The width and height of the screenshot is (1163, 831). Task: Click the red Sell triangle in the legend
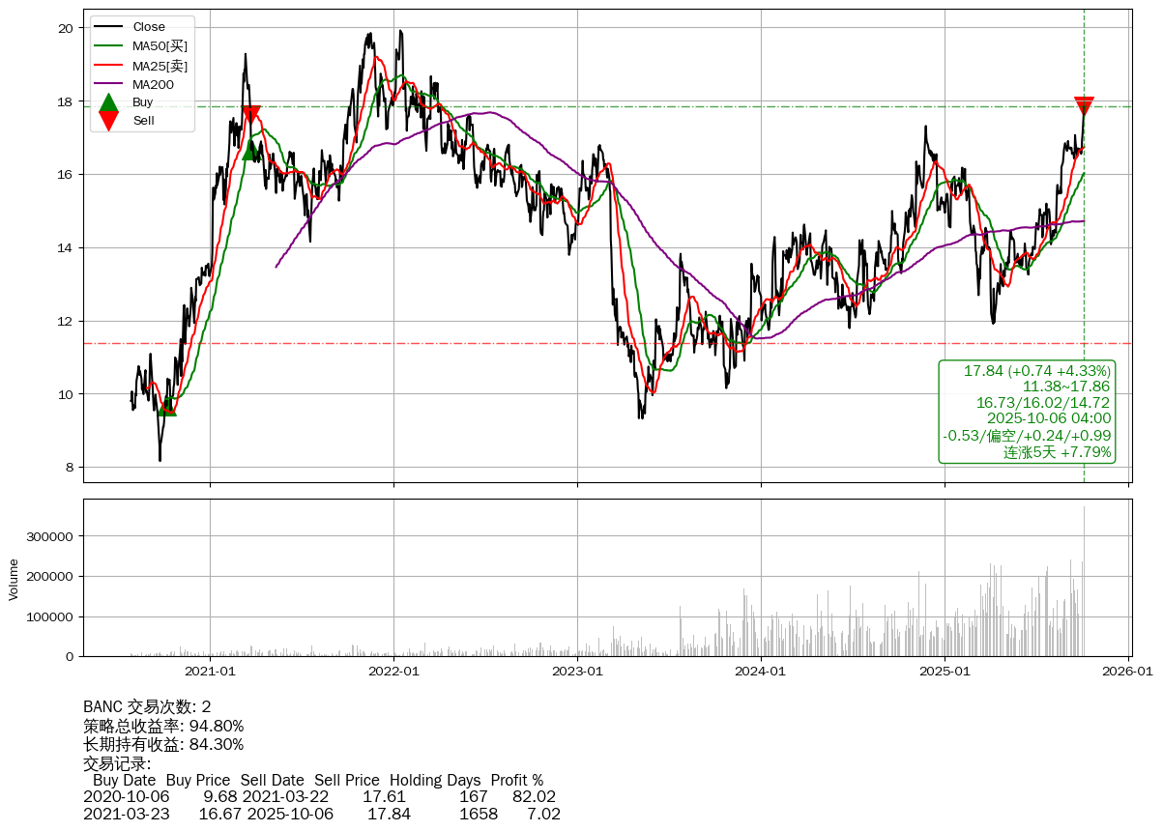(109, 121)
